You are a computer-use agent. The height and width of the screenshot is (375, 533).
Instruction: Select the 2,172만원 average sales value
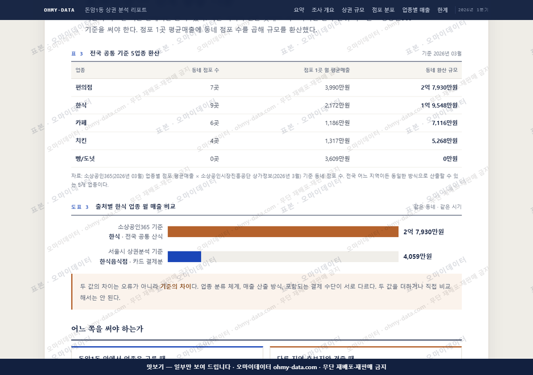(337, 106)
